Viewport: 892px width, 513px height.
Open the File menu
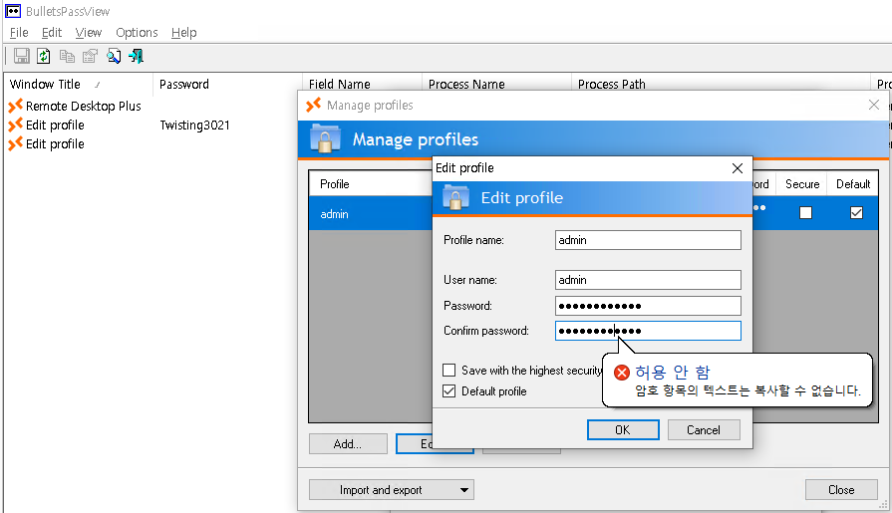point(19,33)
